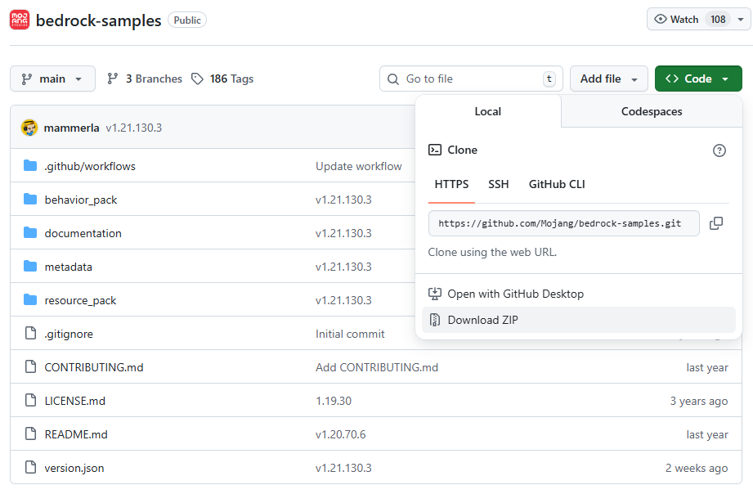Click the version.json file icon

coord(30,468)
